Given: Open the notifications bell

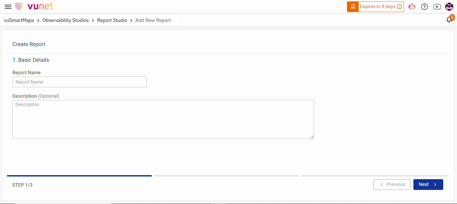Looking at the screenshot, I should [x=449, y=20].
